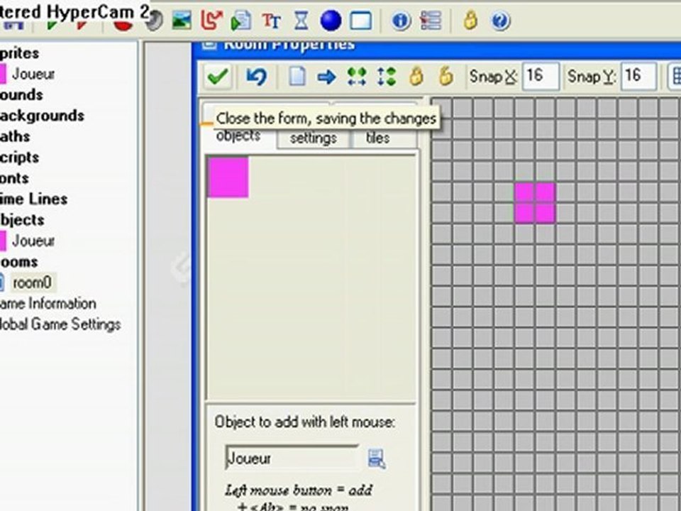Select Fonts folder in resource tree
Viewport: 681px width, 511px height.
14,178
